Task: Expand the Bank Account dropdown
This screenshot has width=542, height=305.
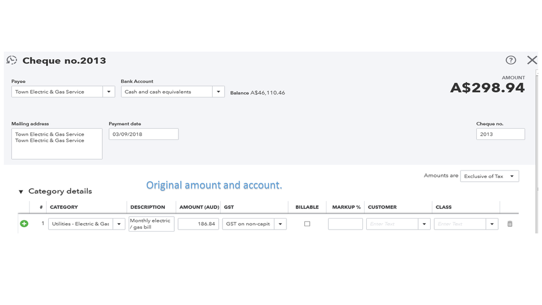Action: pos(218,92)
